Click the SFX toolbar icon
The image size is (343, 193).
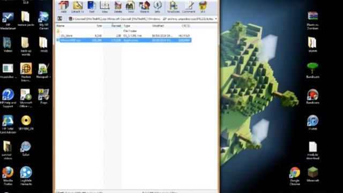point(203,7)
